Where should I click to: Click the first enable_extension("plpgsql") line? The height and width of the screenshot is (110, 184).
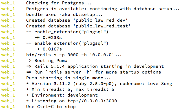point(67,32)
